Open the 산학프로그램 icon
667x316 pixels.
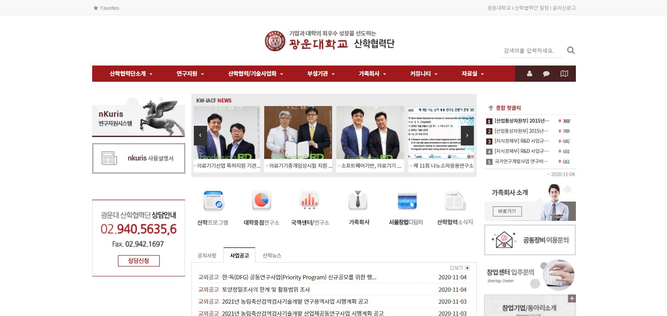(213, 201)
